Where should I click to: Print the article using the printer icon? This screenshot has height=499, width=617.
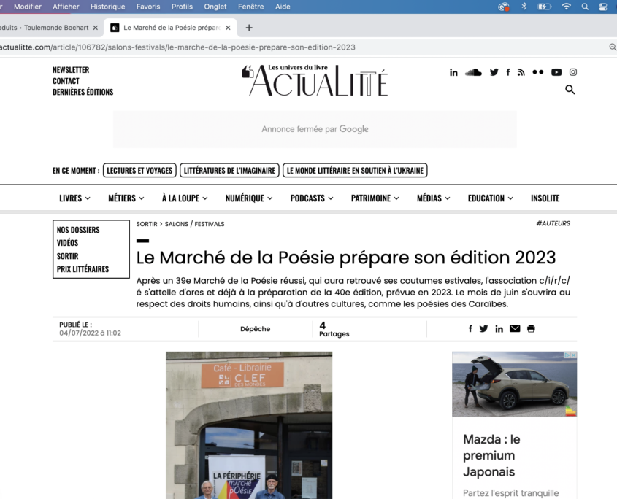pos(531,329)
